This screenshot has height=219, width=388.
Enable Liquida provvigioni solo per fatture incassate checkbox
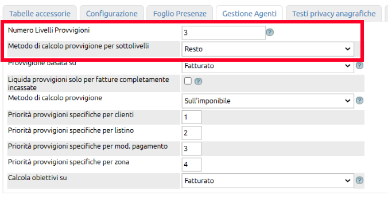[188, 81]
